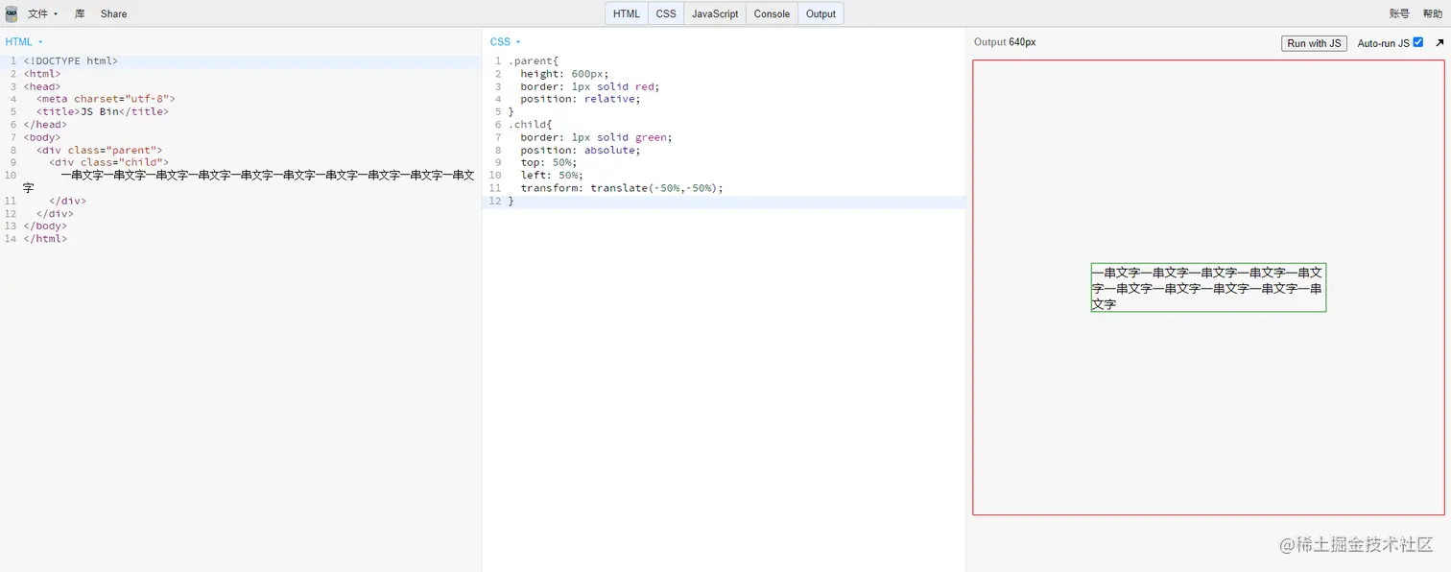Click the 'position: relative;' CSS line
The width and height of the screenshot is (1451, 572).
[581, 99]
